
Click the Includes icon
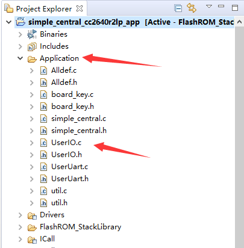pyautogui.click(x=32, y=46)
